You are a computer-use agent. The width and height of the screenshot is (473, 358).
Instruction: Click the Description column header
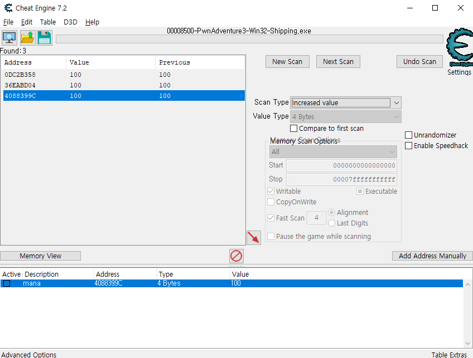click(58, 274)
